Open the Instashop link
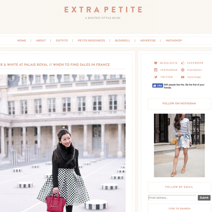 (x=174, y=40)
